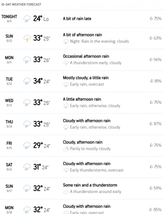
Task: Click the raindrop icon beside 96%
Action: (x=151, y=59)
